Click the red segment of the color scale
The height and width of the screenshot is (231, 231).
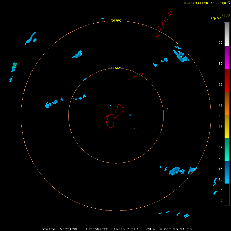pyautogui.click(x=227, y=80)
